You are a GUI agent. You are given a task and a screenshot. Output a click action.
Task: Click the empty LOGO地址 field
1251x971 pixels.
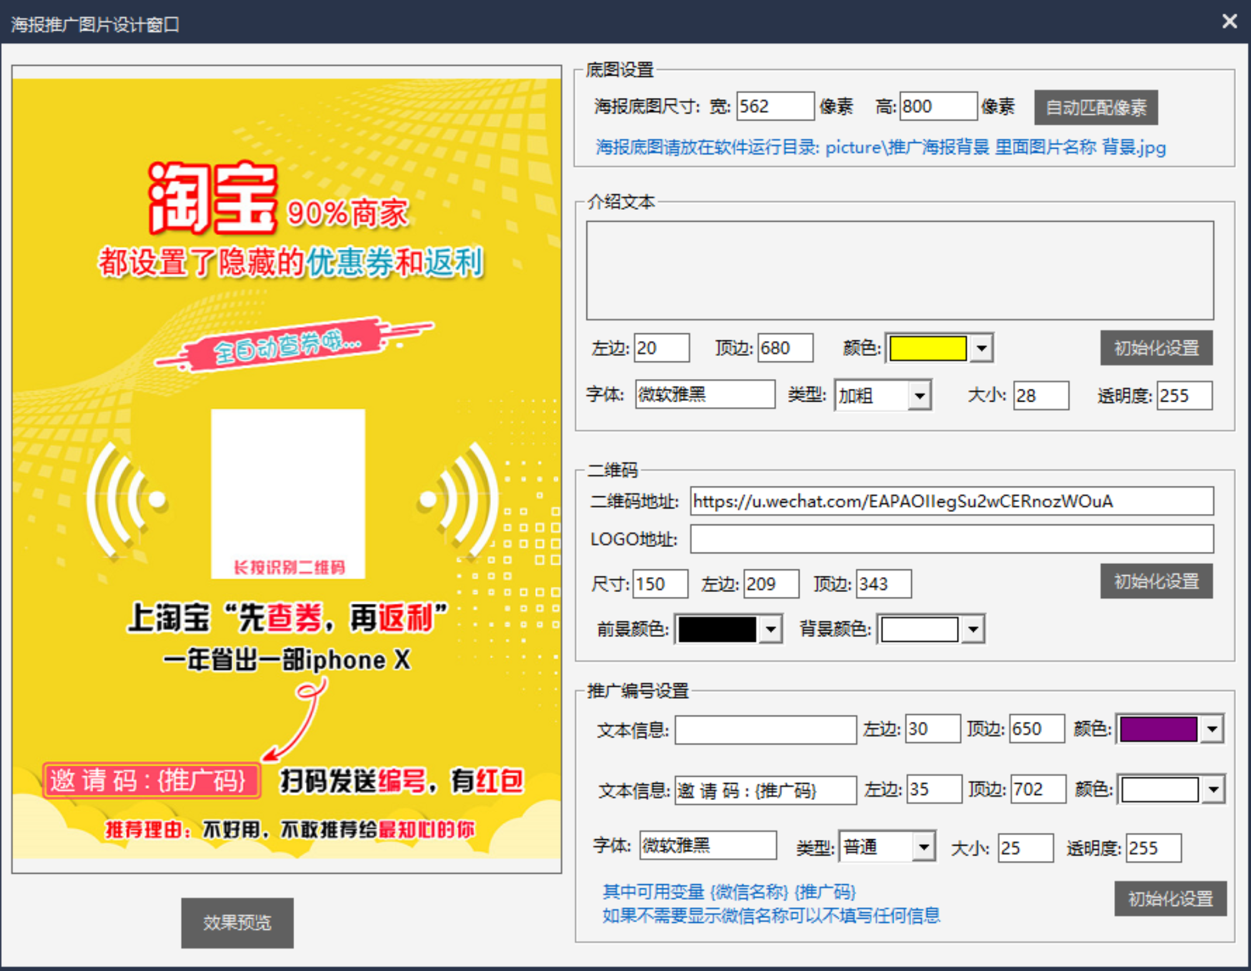[952, 539]
